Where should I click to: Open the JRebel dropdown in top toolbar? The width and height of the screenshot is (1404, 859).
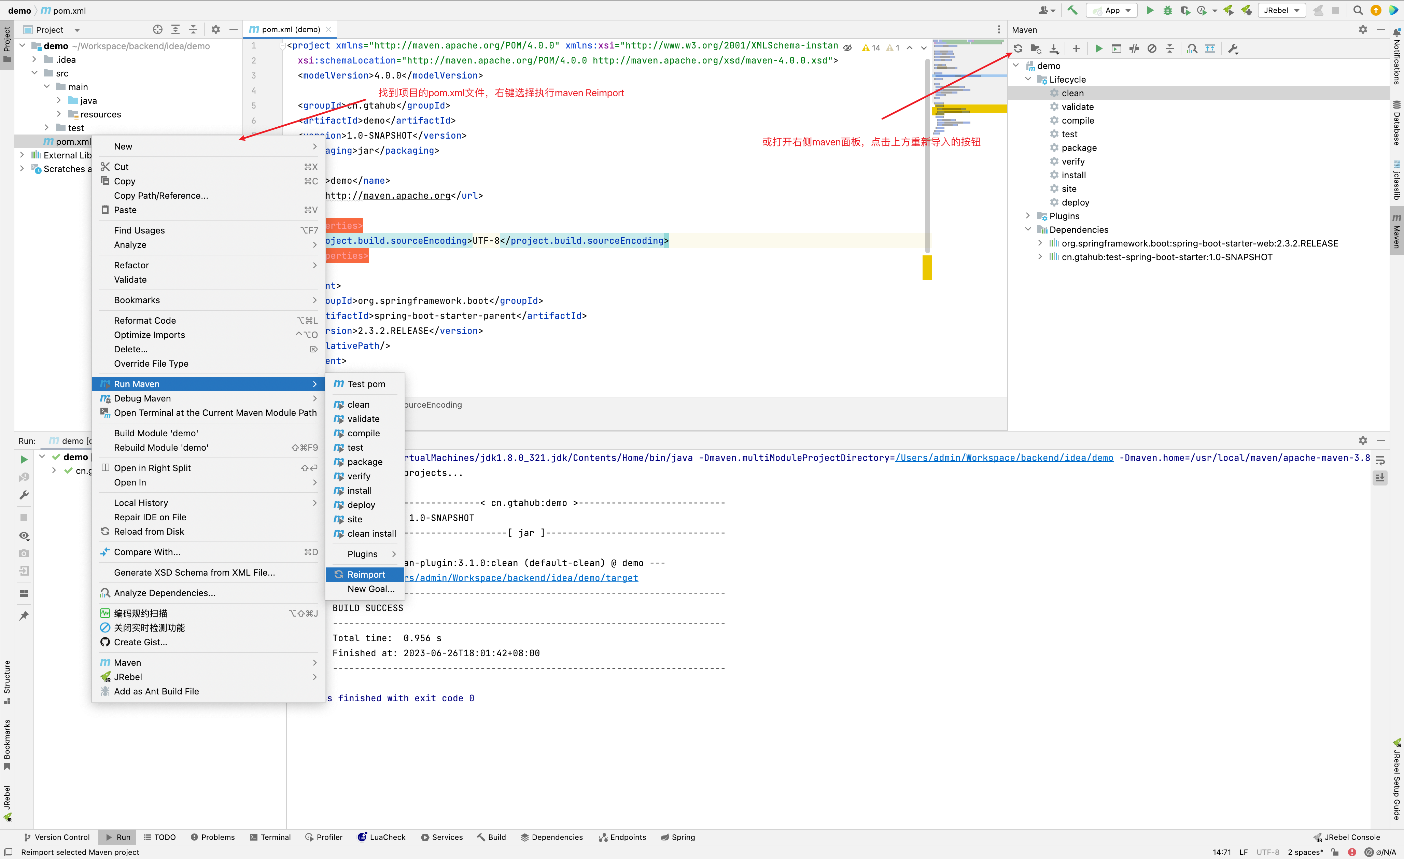tap(1281, 10)
